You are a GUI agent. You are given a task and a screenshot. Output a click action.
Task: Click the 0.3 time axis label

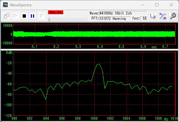(78, 47)
